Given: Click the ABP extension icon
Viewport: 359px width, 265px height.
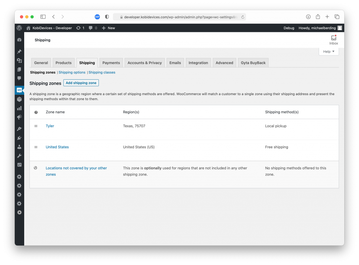Looking at the screenshot, I should [97, 17].
